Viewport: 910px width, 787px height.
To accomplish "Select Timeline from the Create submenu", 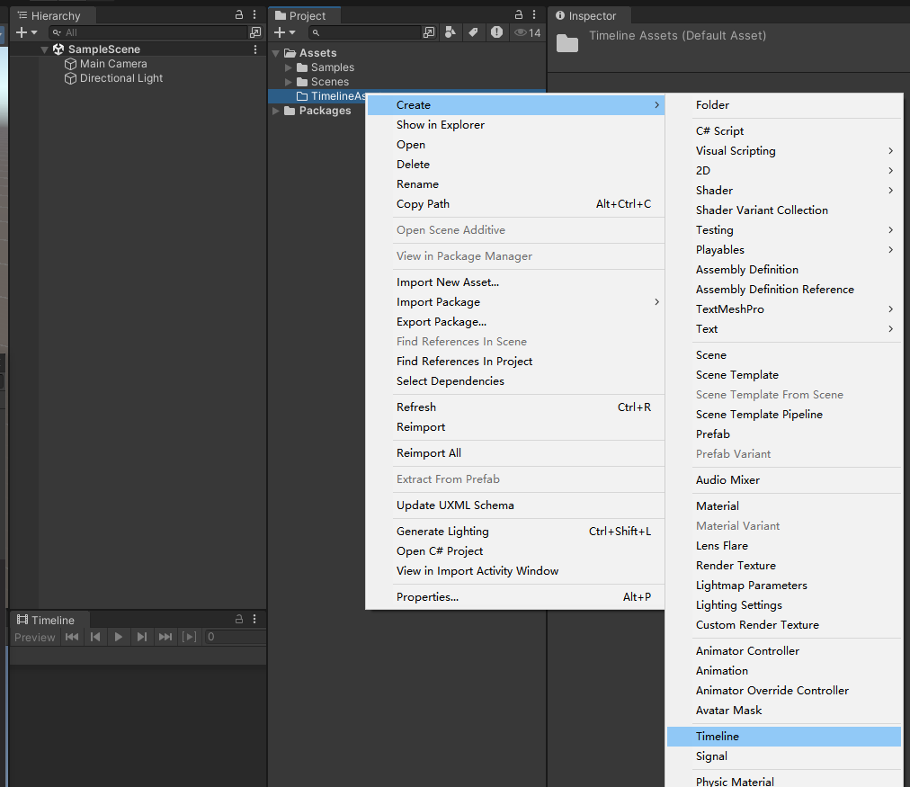I will tap(718, 737).
